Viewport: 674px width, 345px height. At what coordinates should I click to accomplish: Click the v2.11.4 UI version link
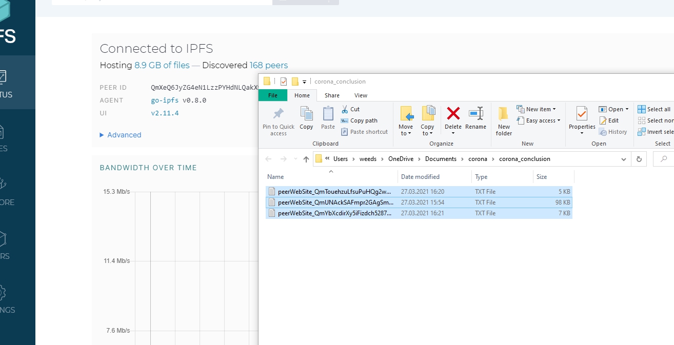(x=165, y=113)
